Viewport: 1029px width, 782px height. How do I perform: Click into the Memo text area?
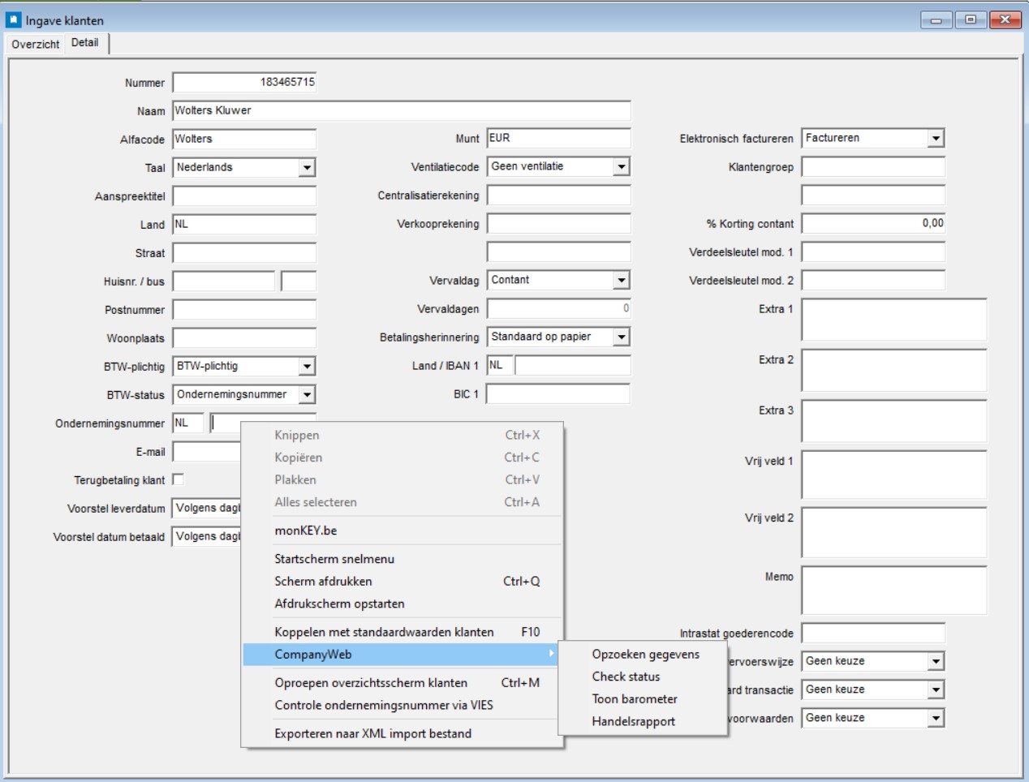click(x=893, y=590)
